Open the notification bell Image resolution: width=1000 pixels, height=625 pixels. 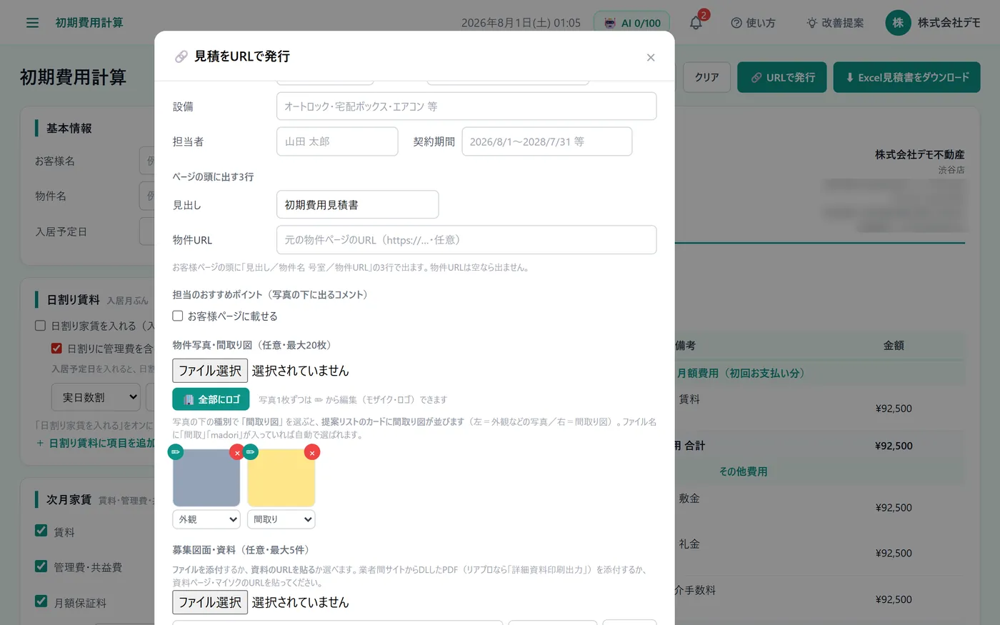point(696,23)
